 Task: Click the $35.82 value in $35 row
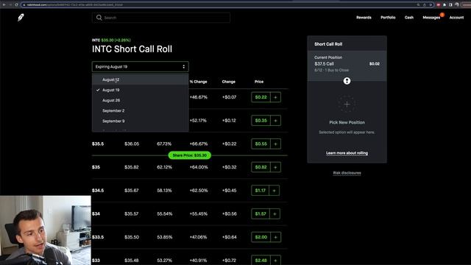tap(132, 167)
